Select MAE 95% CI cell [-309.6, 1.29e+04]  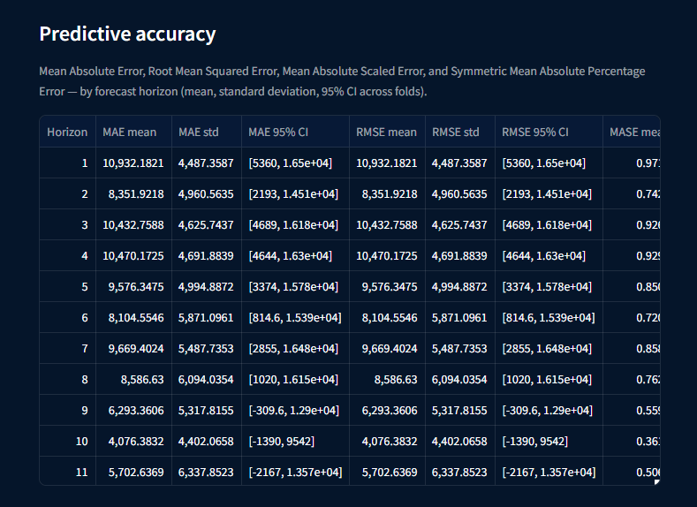click(296, 410)
